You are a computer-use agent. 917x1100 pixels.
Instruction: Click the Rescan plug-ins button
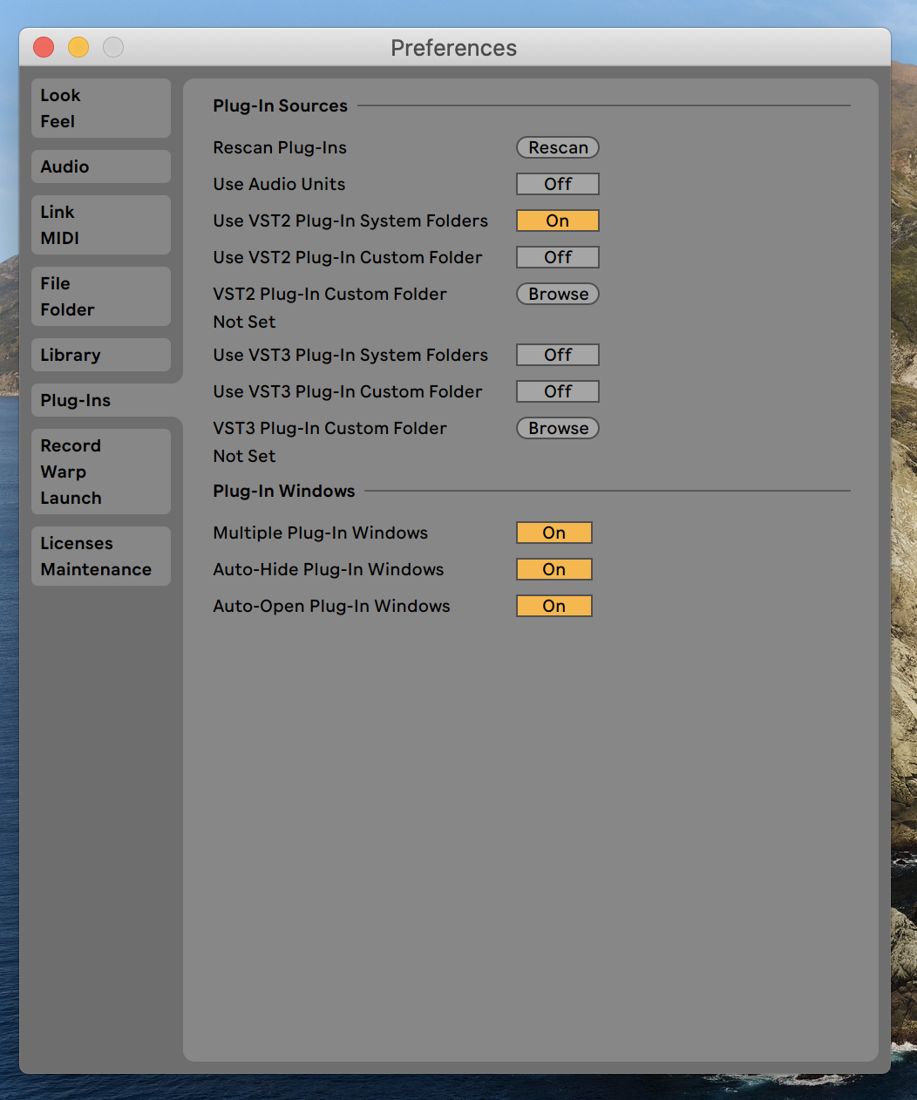point(558,147)
